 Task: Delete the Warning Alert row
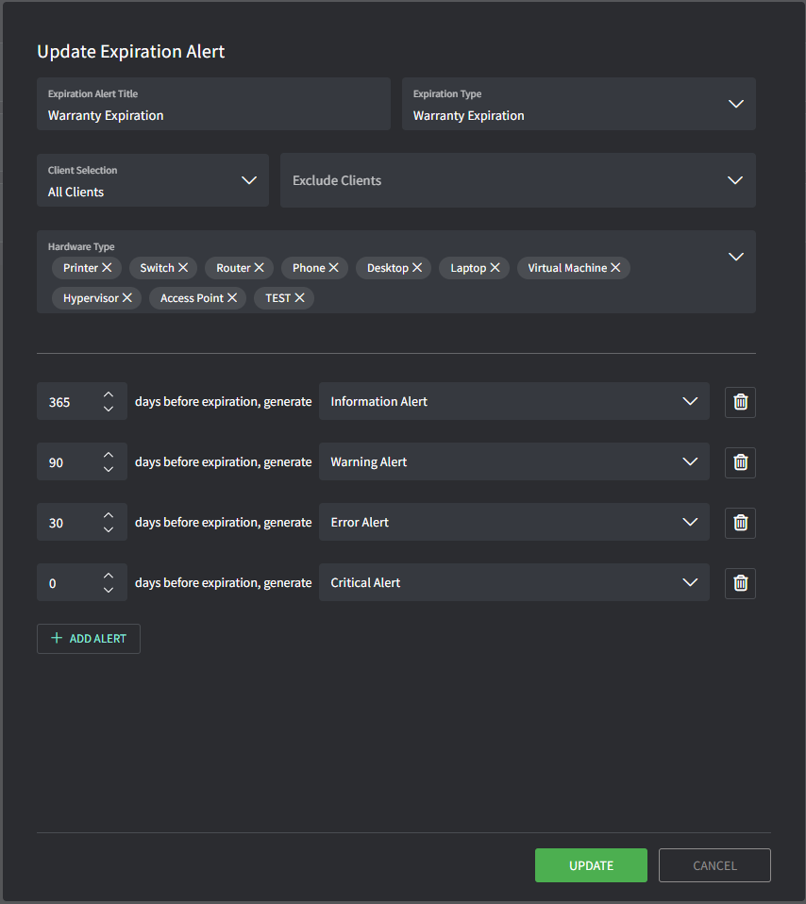tap(740, 462)
